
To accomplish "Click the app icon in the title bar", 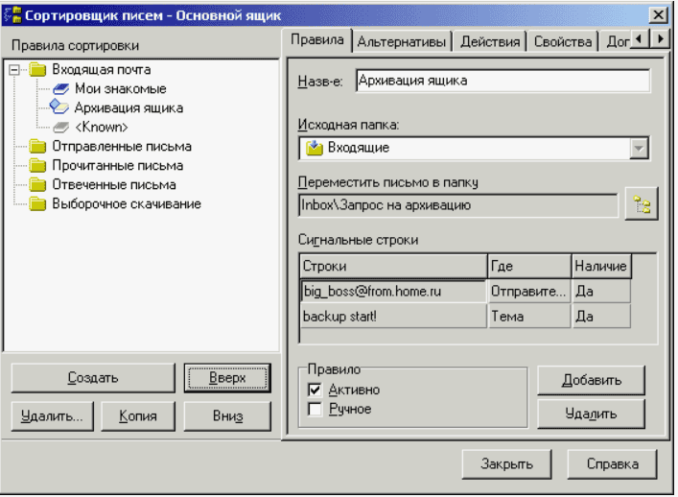I will pyautogui.click(x=12, y=14).
